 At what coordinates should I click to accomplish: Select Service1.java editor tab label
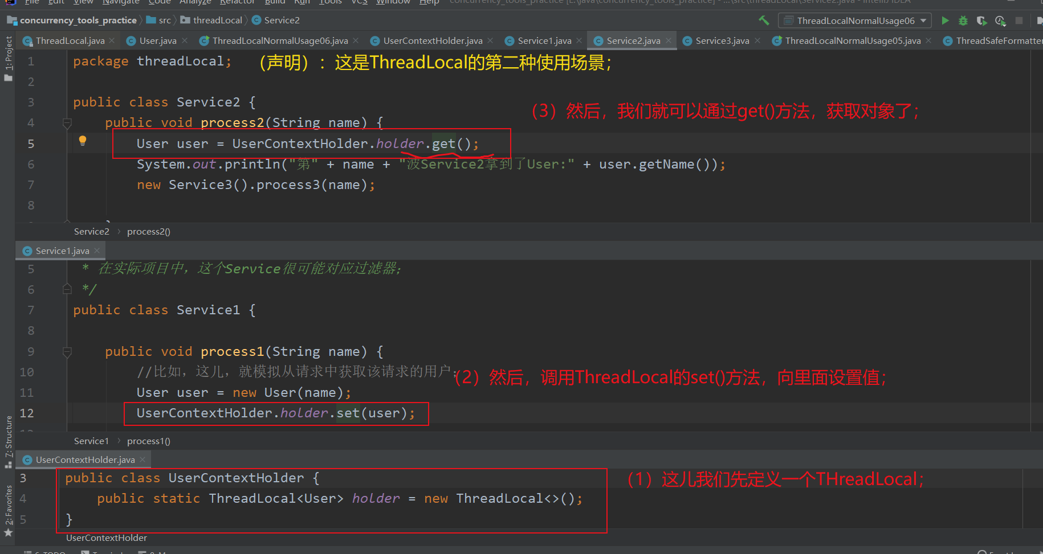62,251
